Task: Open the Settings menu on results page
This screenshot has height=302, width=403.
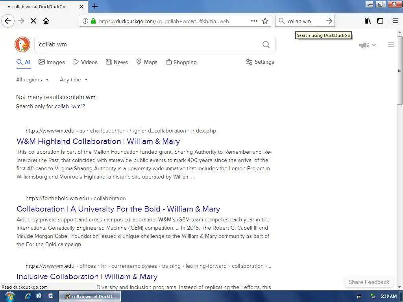Action: [x=260, y=62]
